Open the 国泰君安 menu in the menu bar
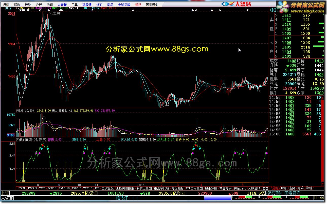 tap(152, 5)
